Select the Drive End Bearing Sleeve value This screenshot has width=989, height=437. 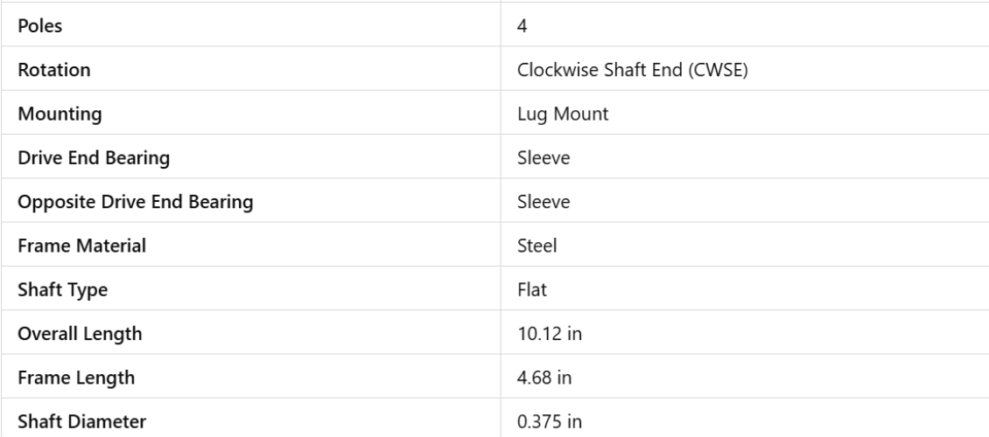[x=538, y=158]
